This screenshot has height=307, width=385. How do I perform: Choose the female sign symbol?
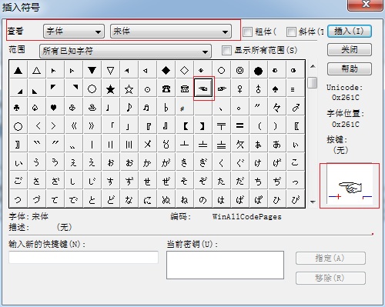pyautogui.click(x=239, y=88)
